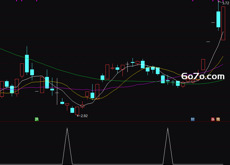The width and height of the screenshot is (230, 165).
Task: Click the white dash marker left of the top cyan candle
Action: tap(213, 23)
